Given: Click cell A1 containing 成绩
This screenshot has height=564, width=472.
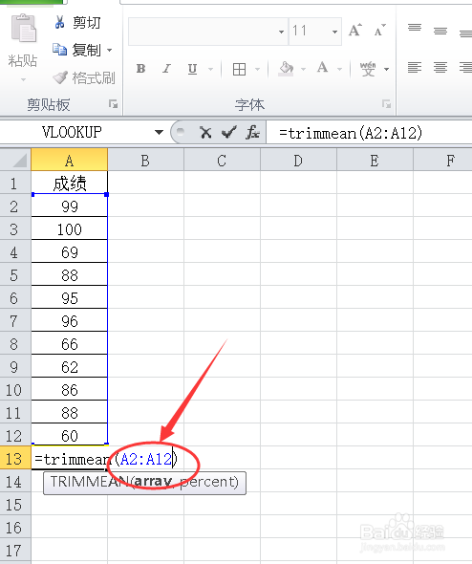Looking at the screenshot, I should [x=70, y=183].
